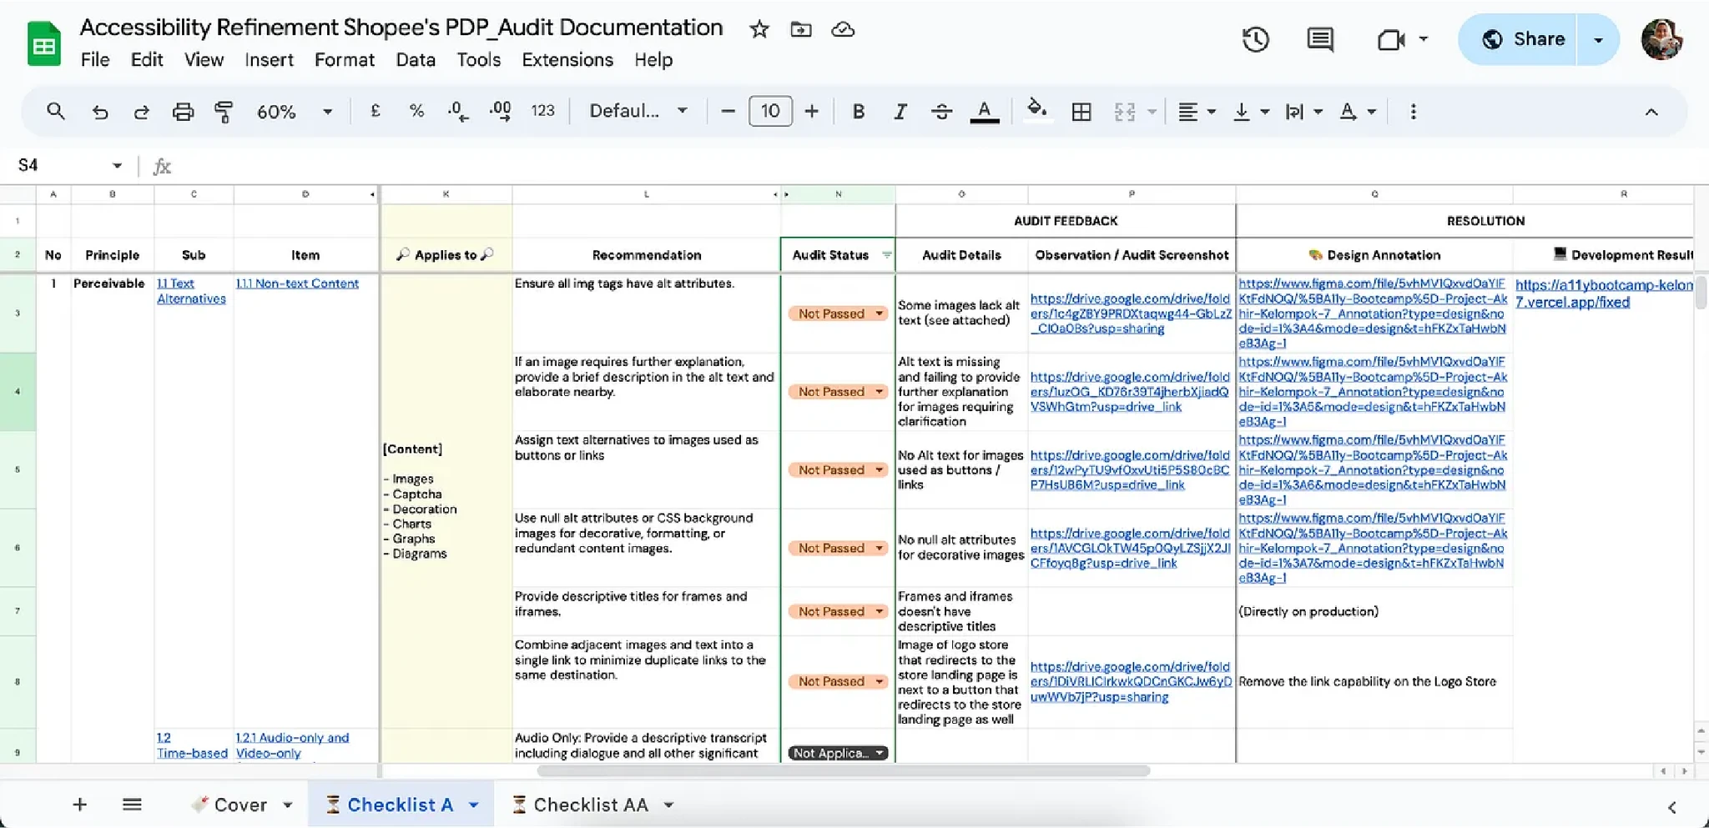
Task: Show the side panel arrow
Action: click(x=1671, y=806)
